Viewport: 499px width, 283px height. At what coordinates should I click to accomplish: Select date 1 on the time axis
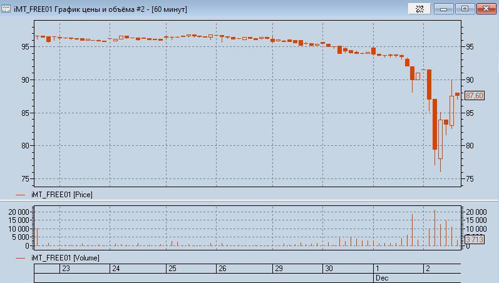[378, 269]
